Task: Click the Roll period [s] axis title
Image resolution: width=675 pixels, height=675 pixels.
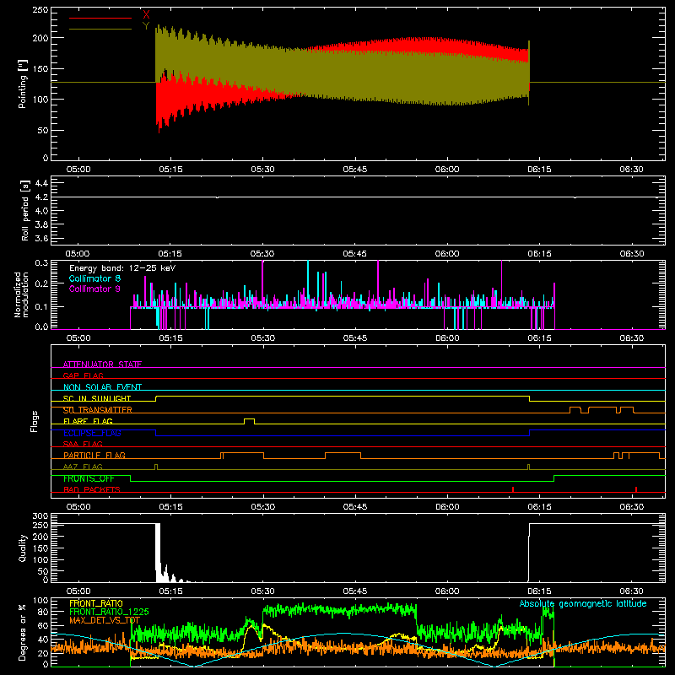Action: [x=24, y=210]
